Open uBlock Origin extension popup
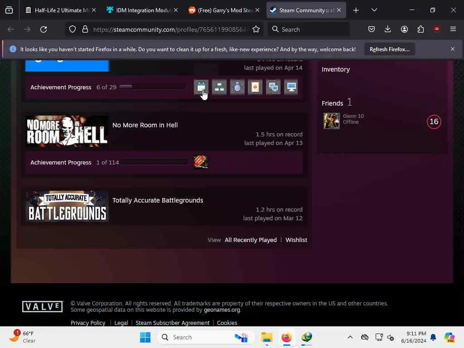 point(436,29)
